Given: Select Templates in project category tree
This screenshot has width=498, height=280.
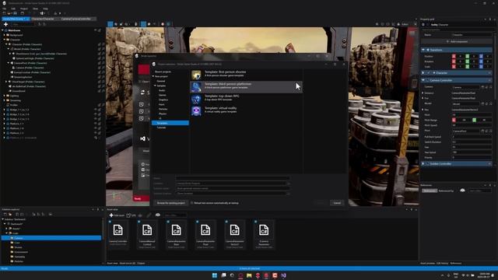Looking at the screenshot, I should 170,123.
